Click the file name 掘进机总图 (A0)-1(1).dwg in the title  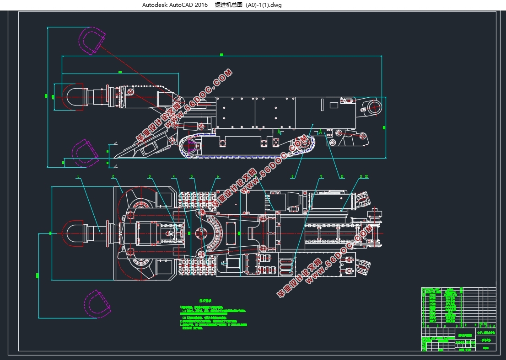click(x=248, y=5)
